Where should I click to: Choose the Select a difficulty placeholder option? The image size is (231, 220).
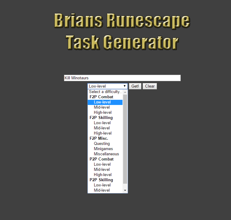point(105,92)
